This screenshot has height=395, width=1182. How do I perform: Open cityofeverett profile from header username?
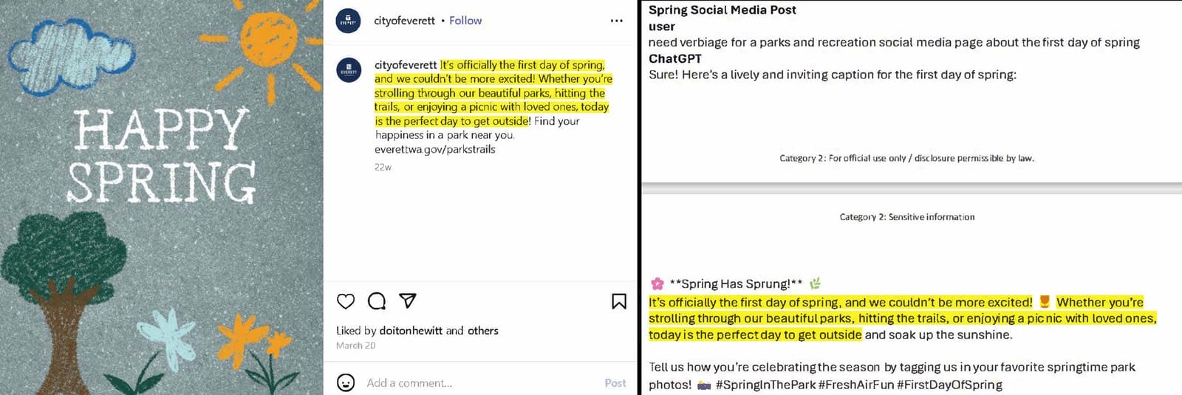pyautogui.click(x=404, y=21)
